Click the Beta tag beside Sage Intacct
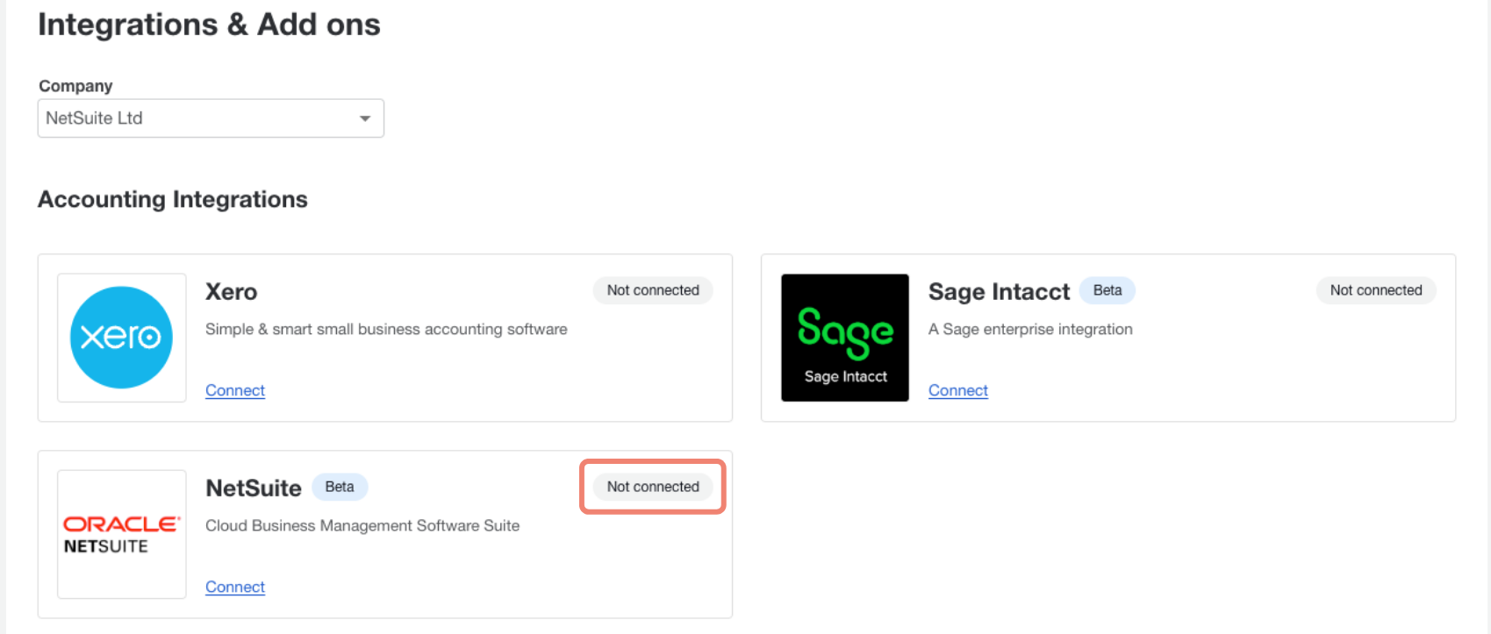Viewport: 1491px width, 634px height. pos(1107,290)
